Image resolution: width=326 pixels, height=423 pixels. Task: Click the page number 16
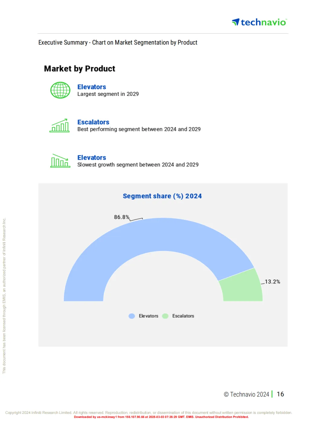pyautogui.click(x=280, y=394)
